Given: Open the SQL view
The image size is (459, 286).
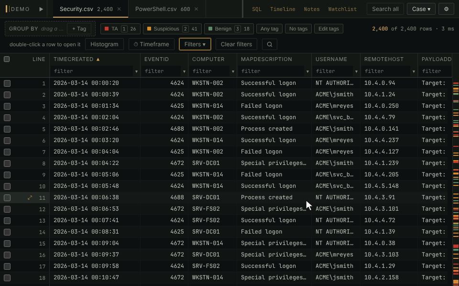Looking at the screenshot, I should pyautogui.click(x=257, y=10).
